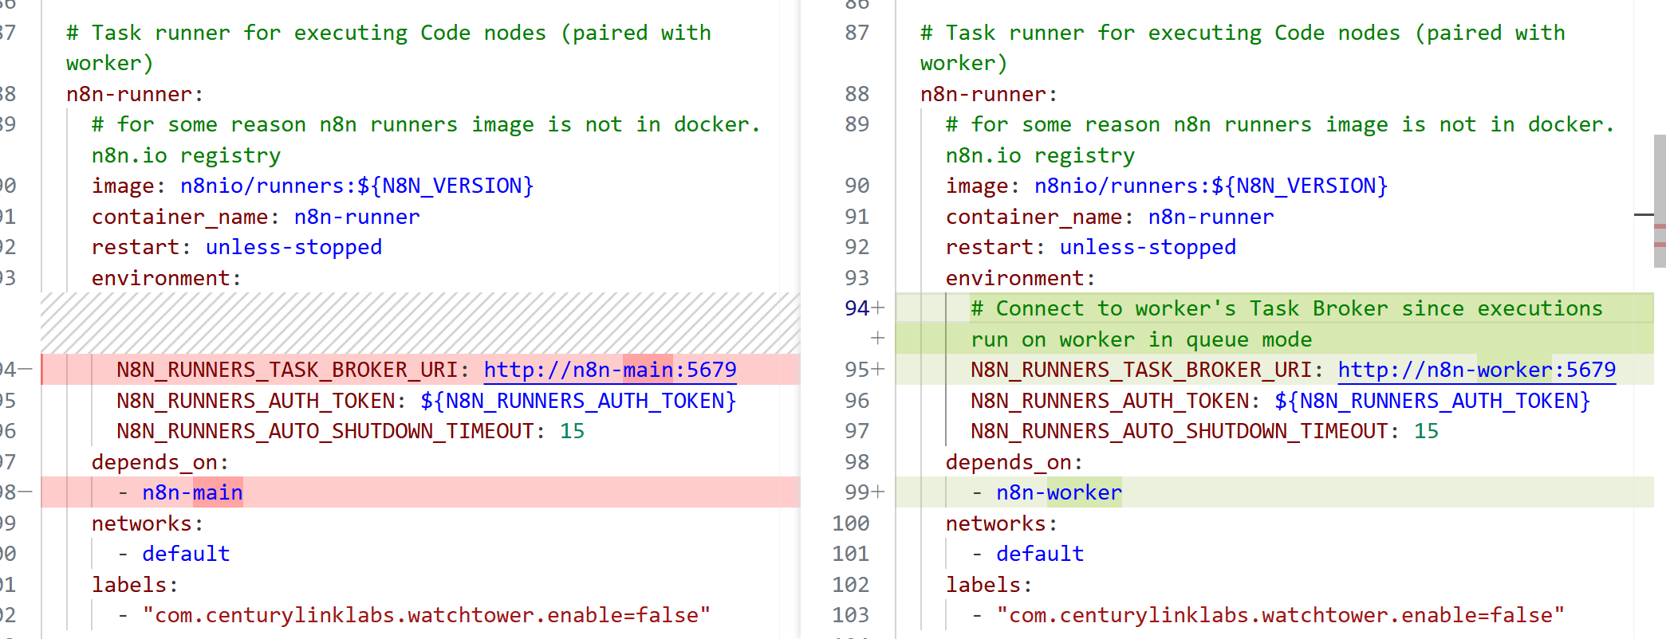Click timeout value 15 in right pane
The height and width of the screenshot is (639, 1666).
coord(1426,431)
